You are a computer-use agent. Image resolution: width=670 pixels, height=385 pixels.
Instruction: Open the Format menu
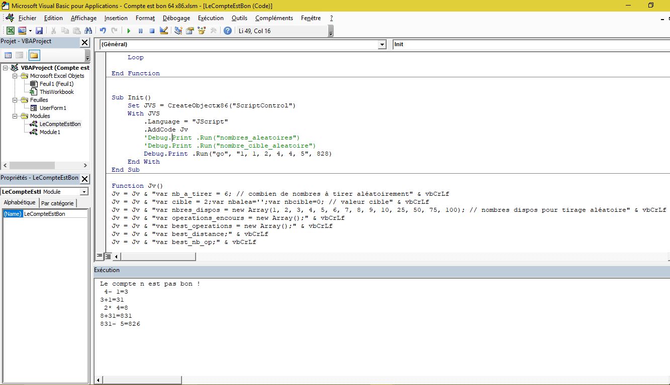pos(145,18)
